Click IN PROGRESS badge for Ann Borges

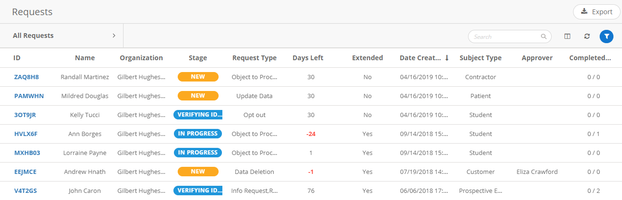[x=198, y=134]
